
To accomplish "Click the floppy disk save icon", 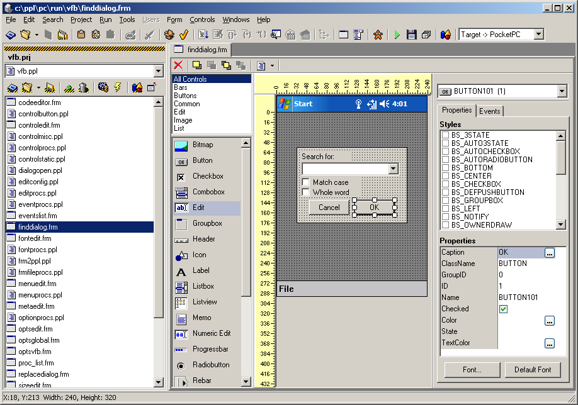I will point(412,35).
